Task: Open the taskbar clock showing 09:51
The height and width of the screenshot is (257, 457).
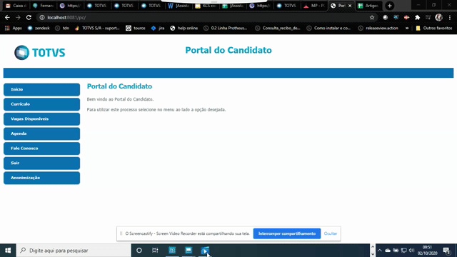Action: click(427, 251)
